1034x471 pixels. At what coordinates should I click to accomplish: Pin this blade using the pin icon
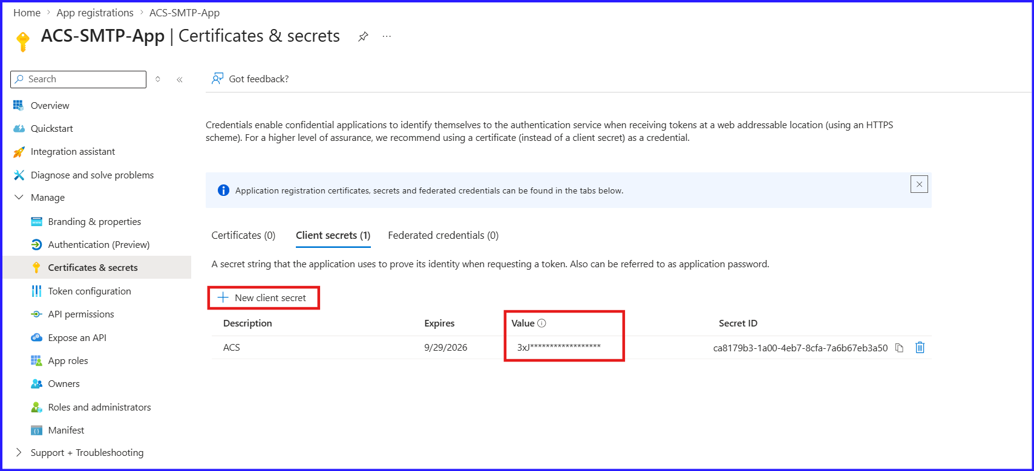coord(363,37)
